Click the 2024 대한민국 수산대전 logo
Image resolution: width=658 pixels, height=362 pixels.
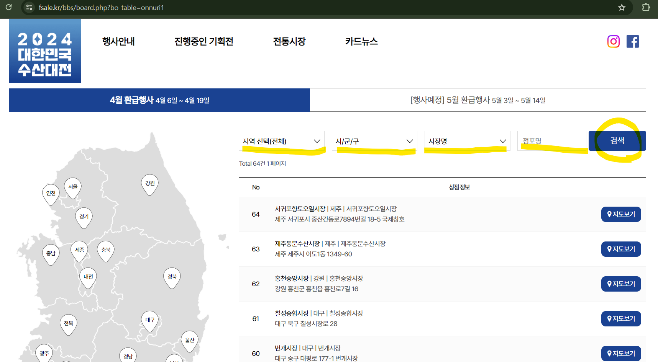click(44, 51)
